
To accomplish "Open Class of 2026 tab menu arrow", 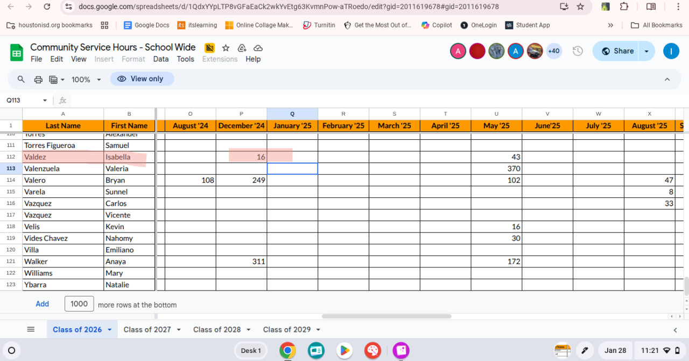I will (x=110, y=330).
